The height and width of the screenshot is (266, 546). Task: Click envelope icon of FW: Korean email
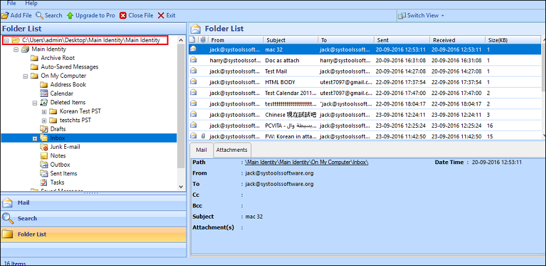coord(194,136)
